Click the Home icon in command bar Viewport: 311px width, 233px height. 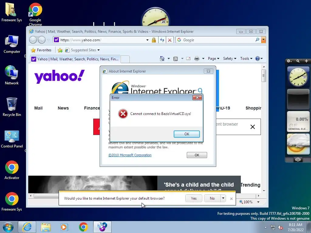pos(162,59)
